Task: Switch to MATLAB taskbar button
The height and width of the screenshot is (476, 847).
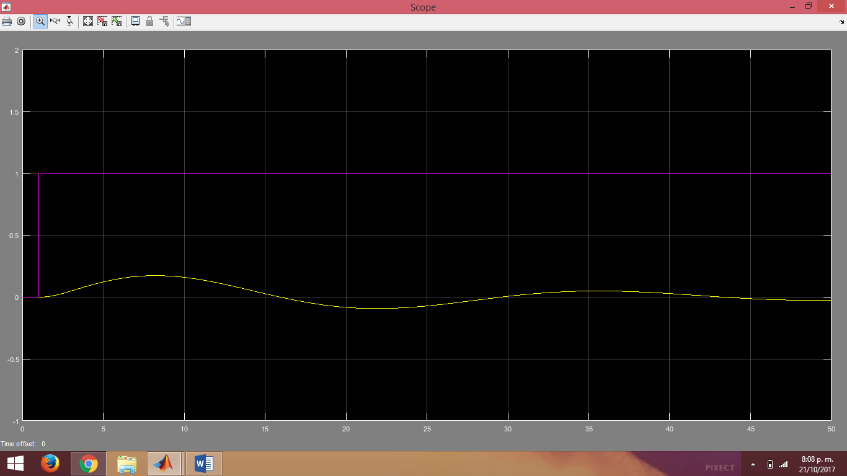Action: click(x=164, y=464)
